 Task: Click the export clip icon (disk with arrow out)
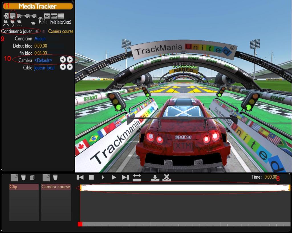pyautogui.click(x=20, y=16)
